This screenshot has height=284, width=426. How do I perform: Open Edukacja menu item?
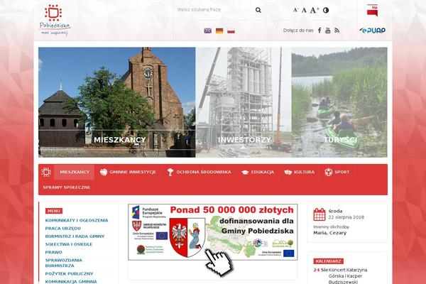pos(258,172)
